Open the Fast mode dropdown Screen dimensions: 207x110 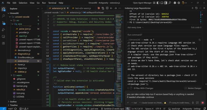[x=134, y=103]
